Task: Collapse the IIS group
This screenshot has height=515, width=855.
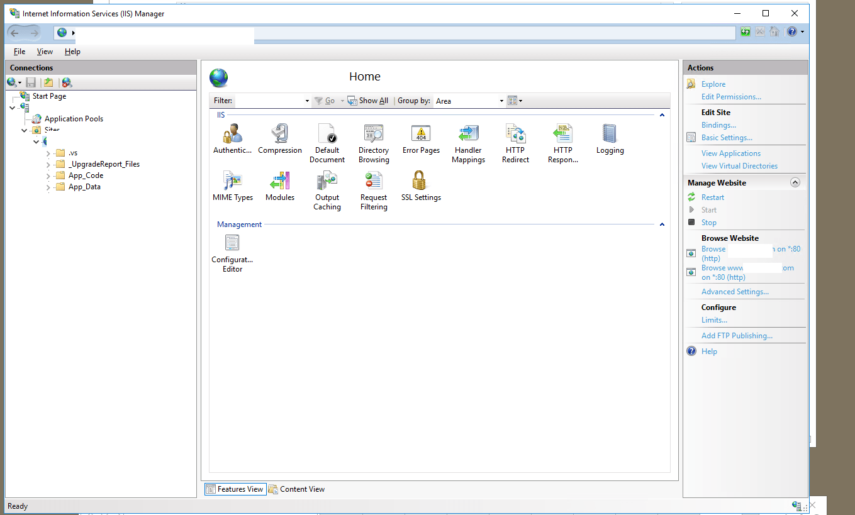Action: point(662,115)
